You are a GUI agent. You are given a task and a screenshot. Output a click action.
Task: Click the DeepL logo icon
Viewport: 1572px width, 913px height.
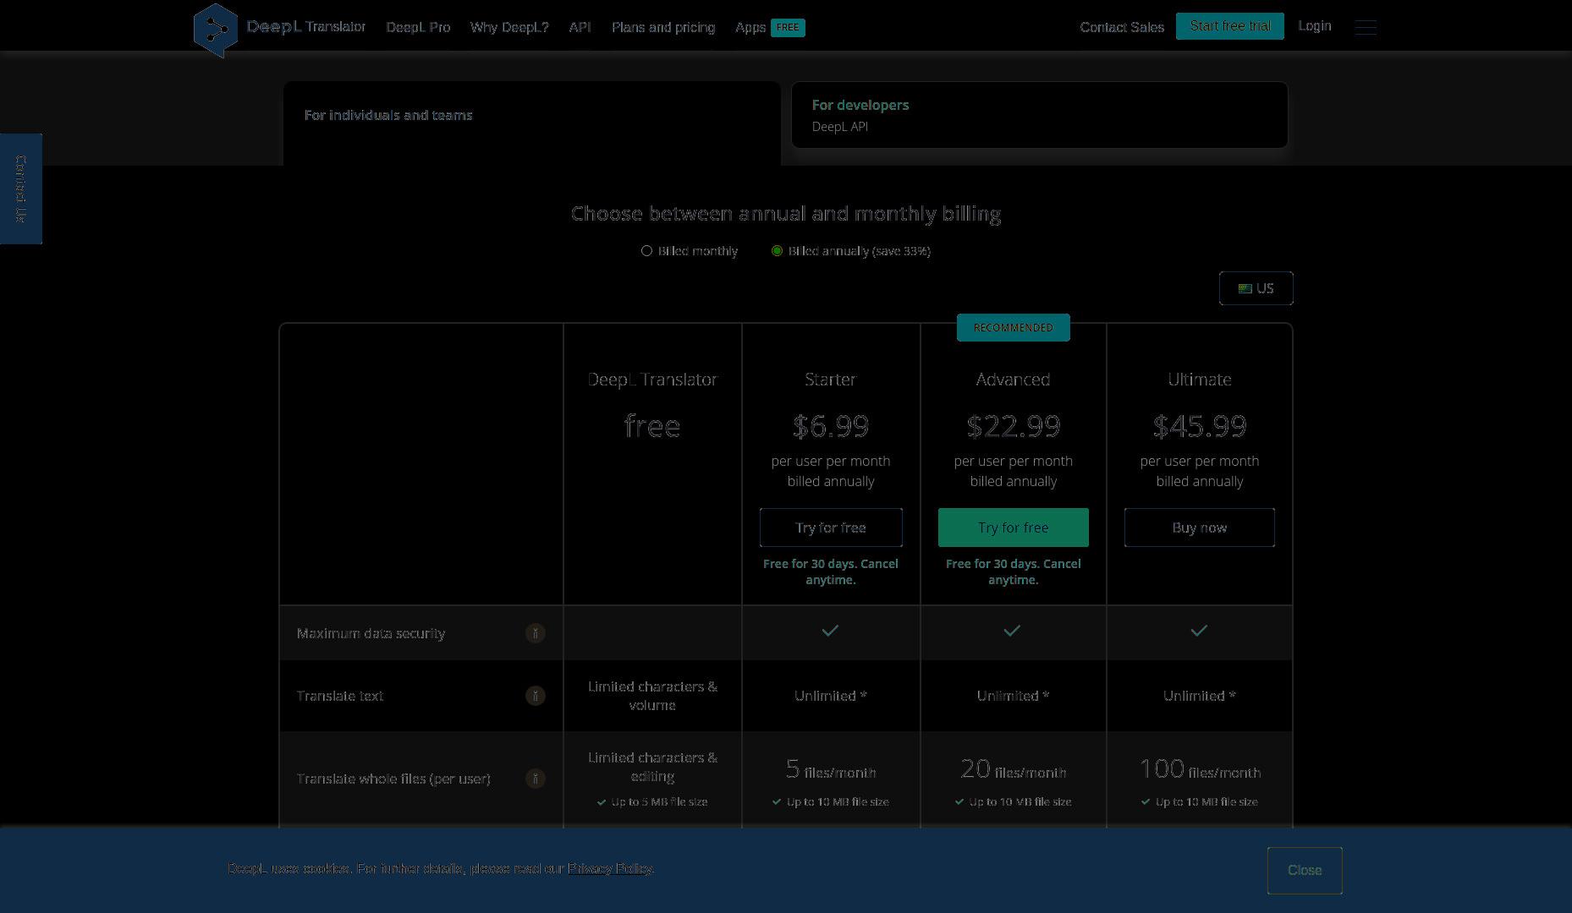(x=216, y=30)
